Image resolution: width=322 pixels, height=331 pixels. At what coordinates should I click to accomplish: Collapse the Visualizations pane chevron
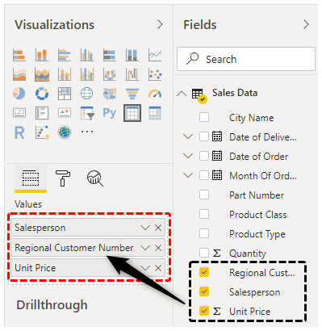point(160,24)
